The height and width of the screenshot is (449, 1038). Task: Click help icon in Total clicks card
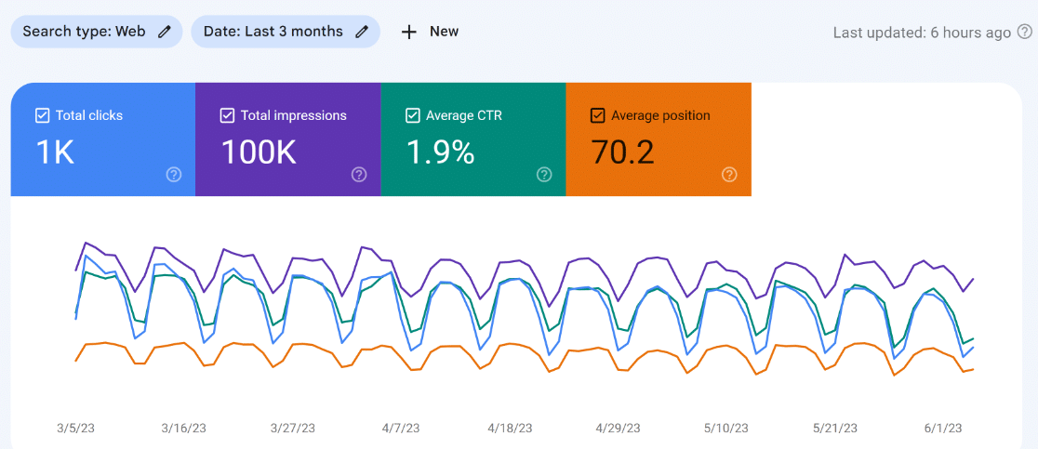pyautogui.click(x=173, y=175)
